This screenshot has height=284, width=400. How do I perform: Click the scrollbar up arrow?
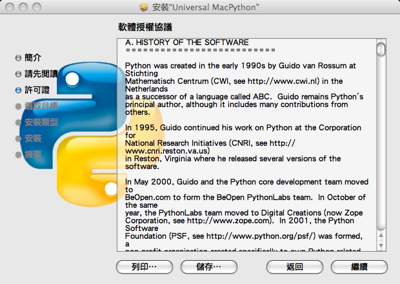[x=381, y=235]
